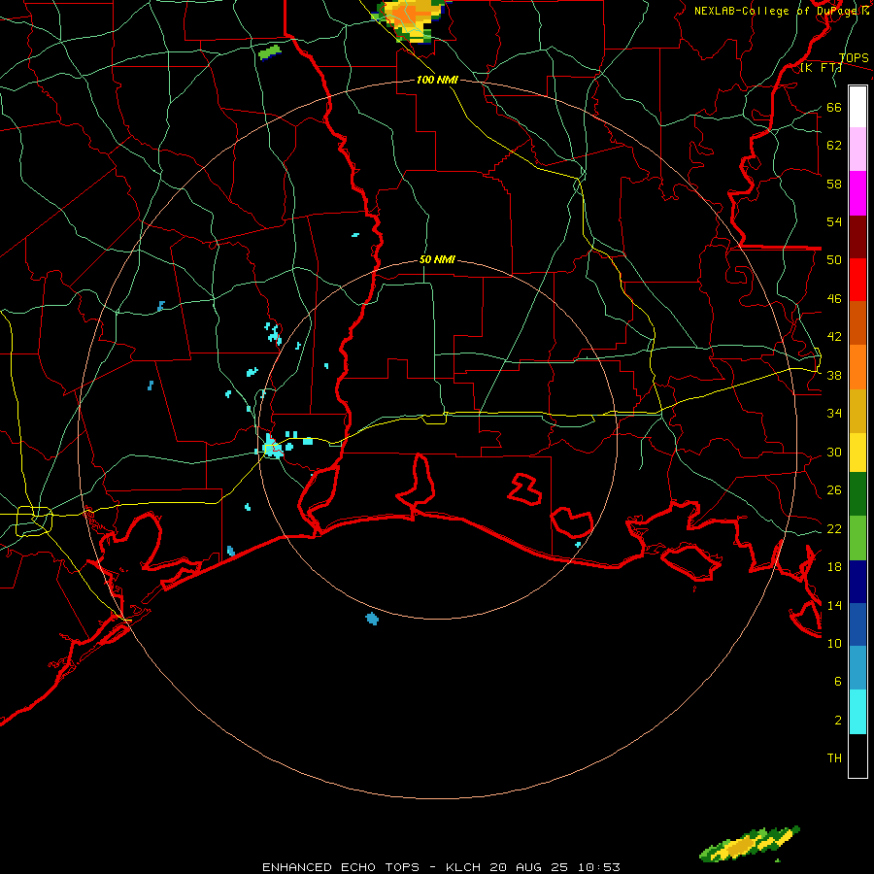Select the light blue legend swatch
The height and width of the screenshot is (874, 874).
click(857, 667)
